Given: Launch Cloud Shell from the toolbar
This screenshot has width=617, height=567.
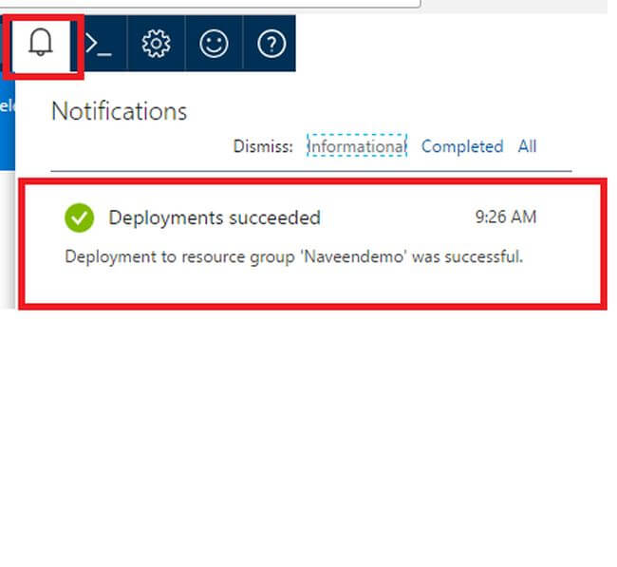Looking at the screenshot, I should point(99,44).
